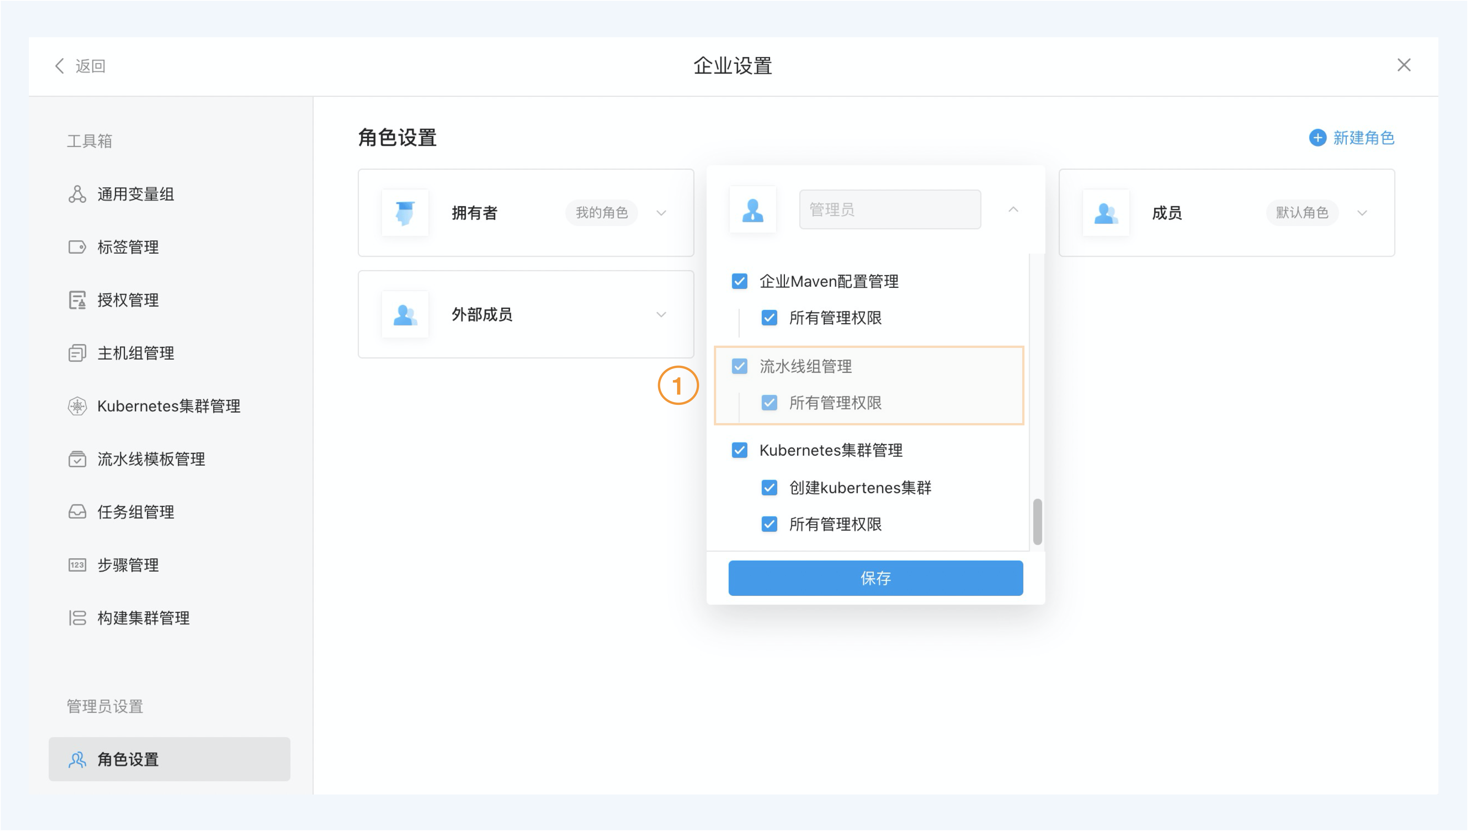Image resolution: width=1468 pixels, height=831 pixels.
Task: Click the 角色设置 people icon in sidebar
Action: (77, 760)
